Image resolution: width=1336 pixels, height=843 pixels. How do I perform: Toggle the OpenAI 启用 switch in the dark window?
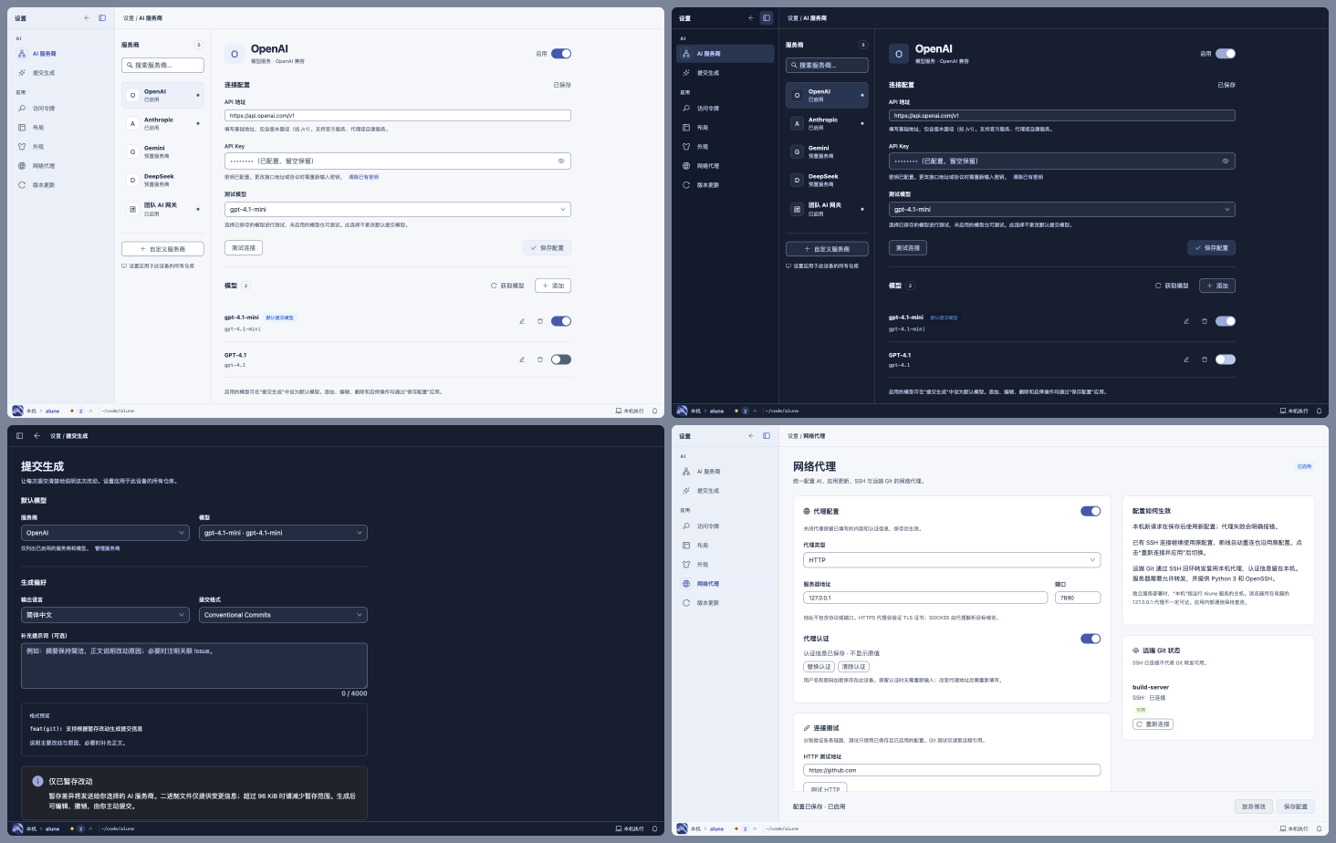point(1226,53)
